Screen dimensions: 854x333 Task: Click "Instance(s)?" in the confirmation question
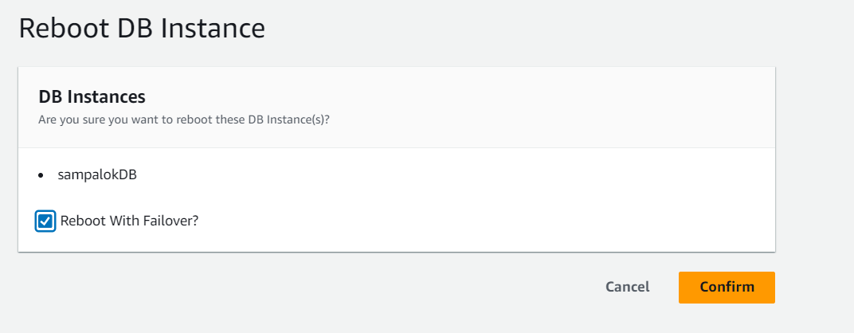tap(299, 119)
